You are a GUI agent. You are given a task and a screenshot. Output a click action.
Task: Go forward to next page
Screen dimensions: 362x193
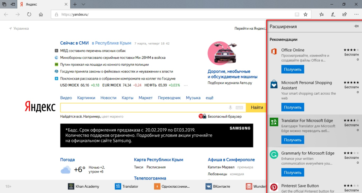click(x=18, y=14)
